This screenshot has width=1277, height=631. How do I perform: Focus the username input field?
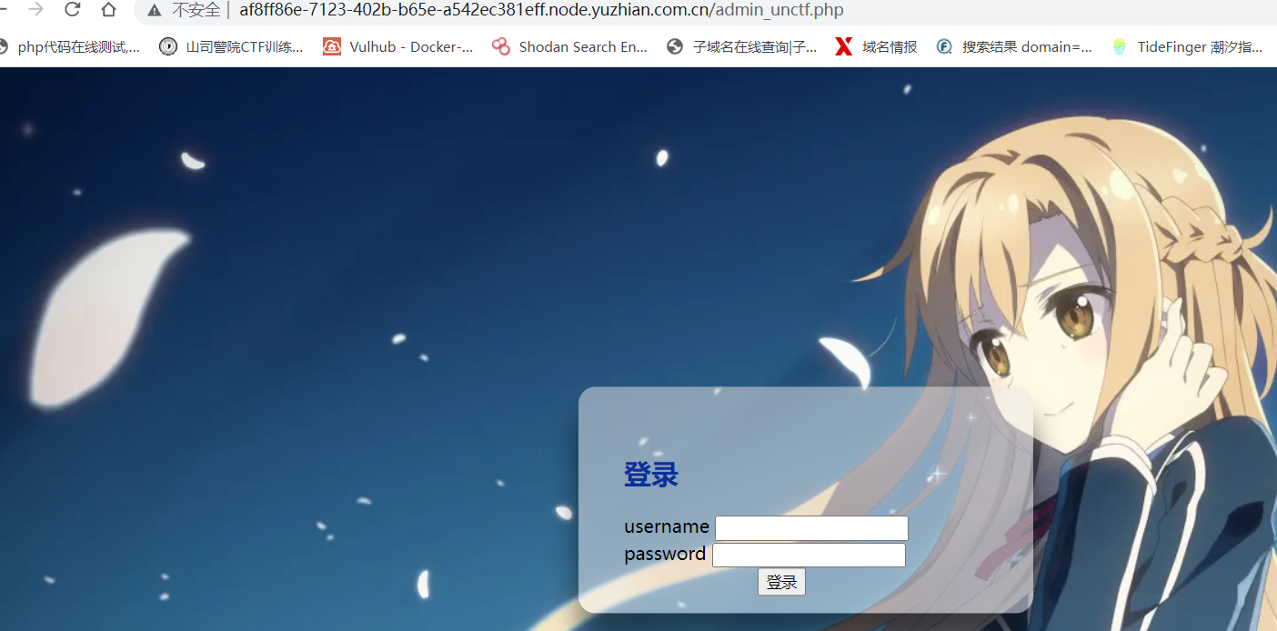pyautogui.click(x=811, y=528)
